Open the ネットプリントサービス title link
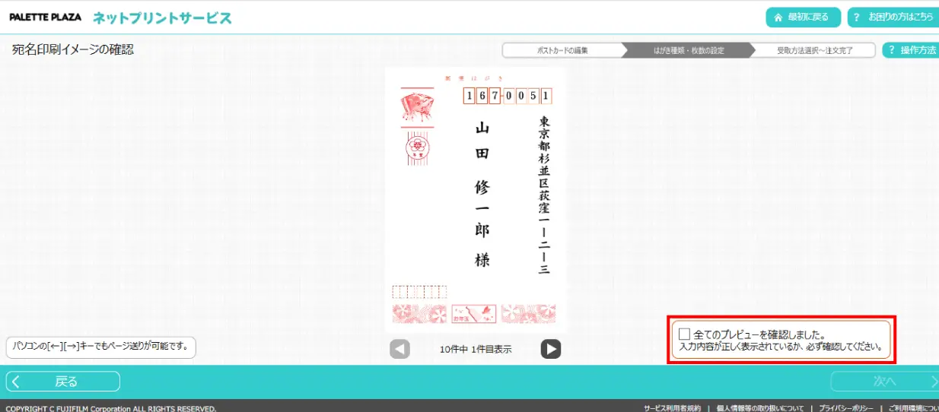Screen dimensions: 939x412 (x=162, y=18)
